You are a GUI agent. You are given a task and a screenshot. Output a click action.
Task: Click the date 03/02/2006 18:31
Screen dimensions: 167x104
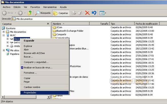click(x=145, y=63)
